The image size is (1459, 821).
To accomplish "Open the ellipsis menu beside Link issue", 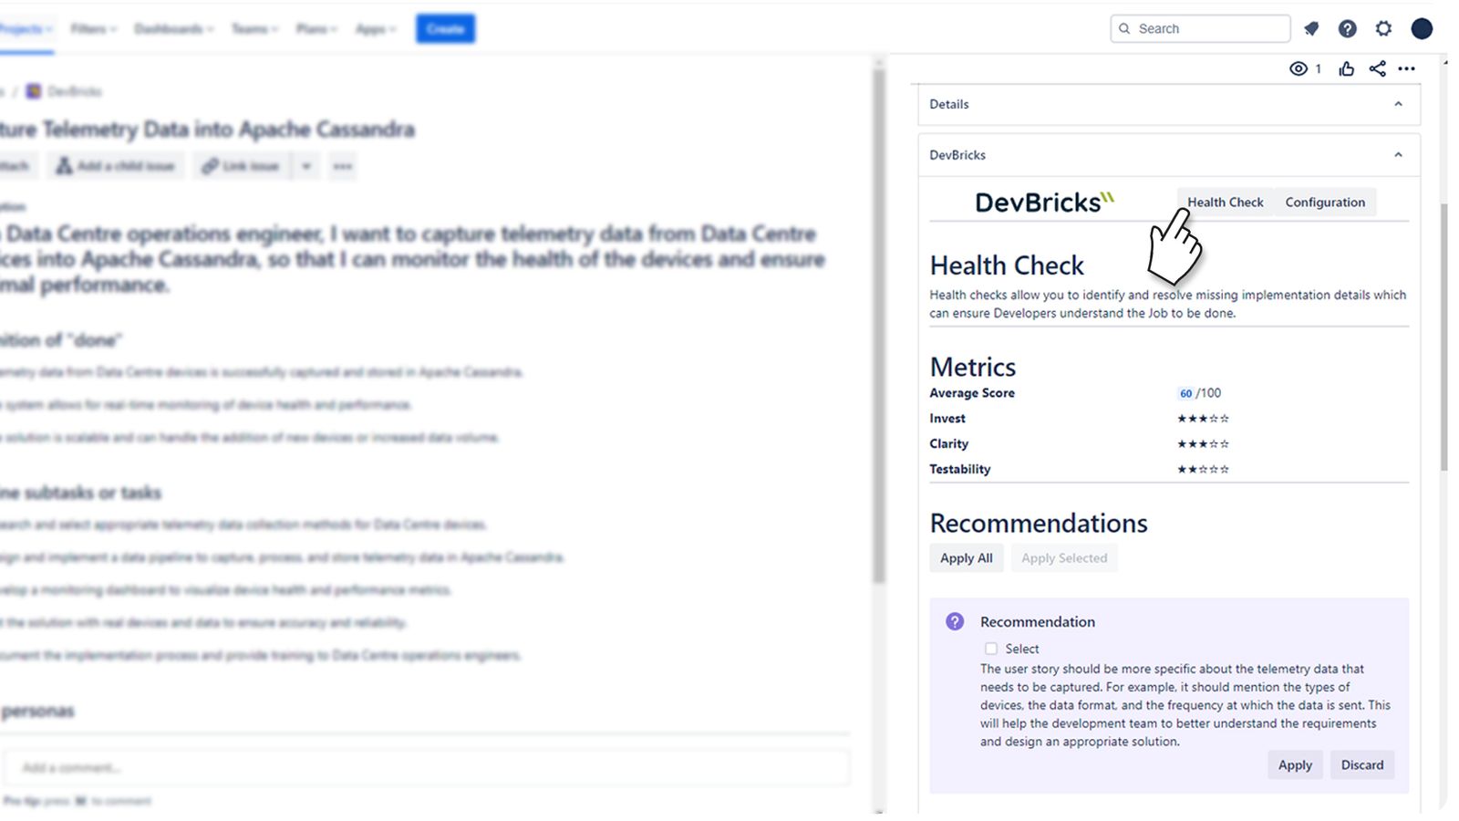I will [342, 166].
